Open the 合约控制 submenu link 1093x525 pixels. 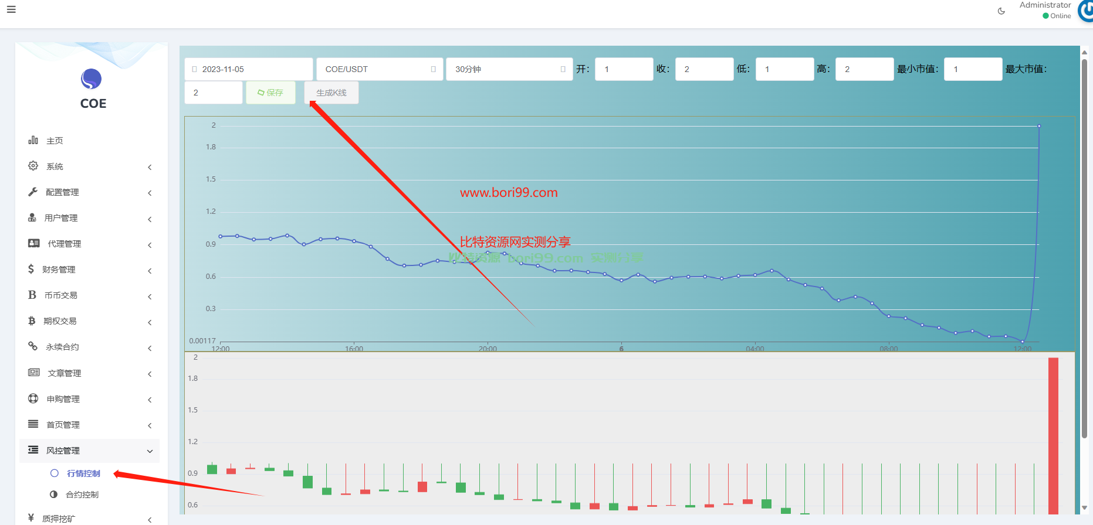pyautogui.click(x=82, y=495)
